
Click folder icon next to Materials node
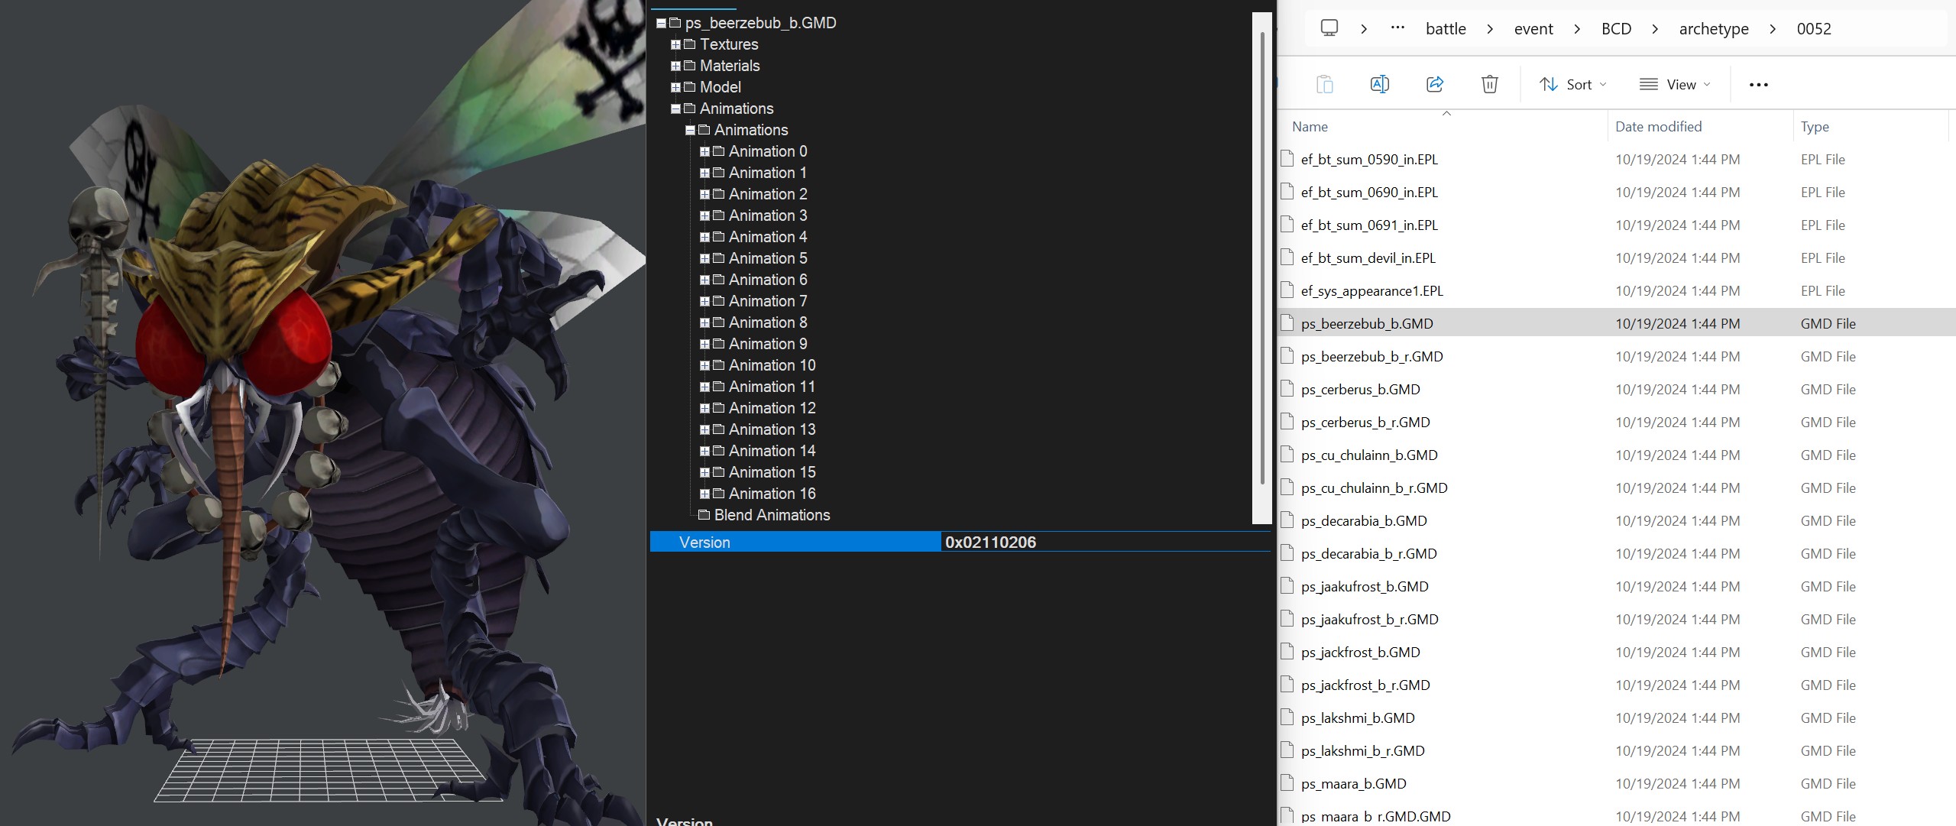pyautogui.click(x=690, y=66)
